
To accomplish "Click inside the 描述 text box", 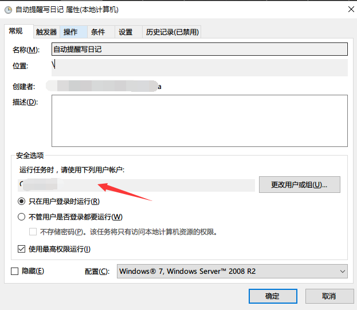I will pos(199,121).
